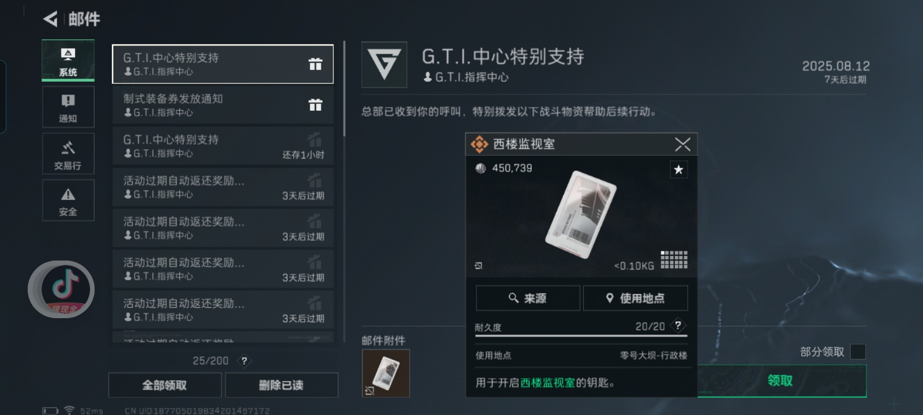Click the durability bar showing 20/20

pos(581,335)
